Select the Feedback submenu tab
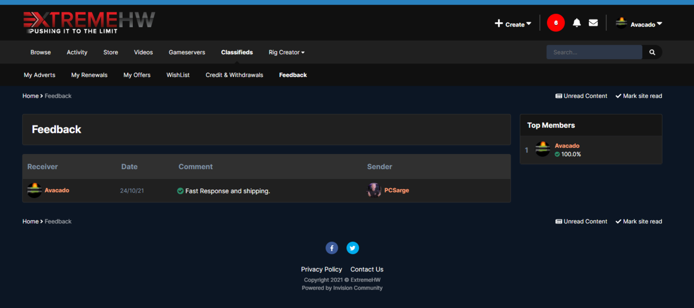 pyautogui.click(x=293, y=75)
